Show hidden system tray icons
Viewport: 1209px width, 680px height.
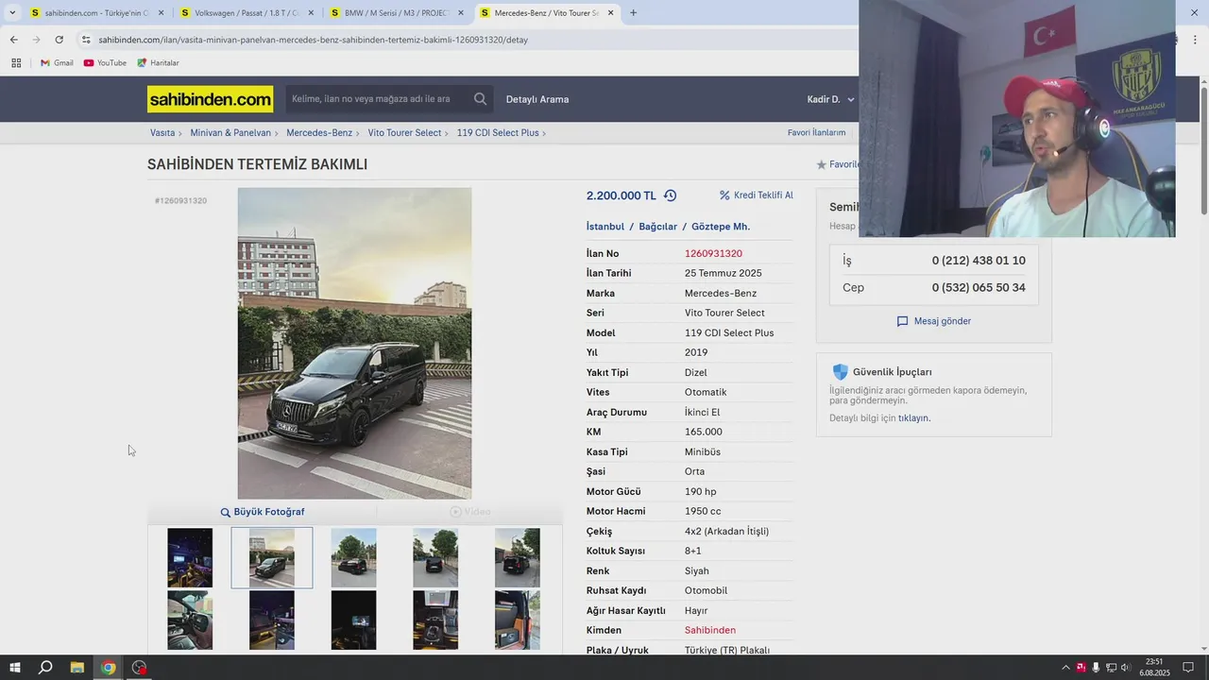click(x=1065, y=668)
